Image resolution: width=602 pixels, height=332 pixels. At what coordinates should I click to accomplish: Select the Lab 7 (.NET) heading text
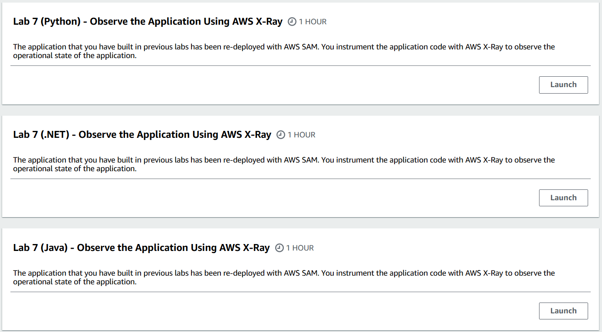pyautogui.click(x=142, y=134)
